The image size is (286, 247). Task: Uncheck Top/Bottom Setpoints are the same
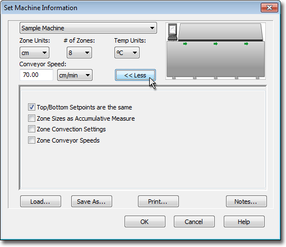(31, 107)
